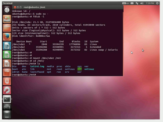Open the Trash in launcher

point(7,114)
